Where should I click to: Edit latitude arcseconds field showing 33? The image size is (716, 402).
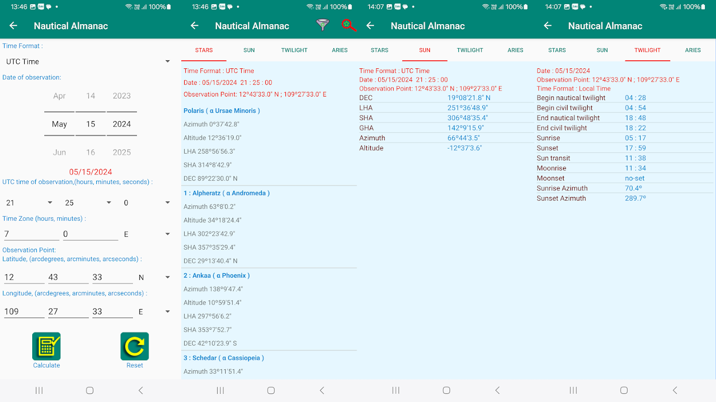point(113,277)
